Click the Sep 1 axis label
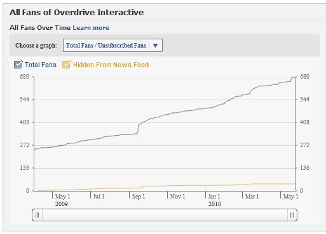 point(139,197)
